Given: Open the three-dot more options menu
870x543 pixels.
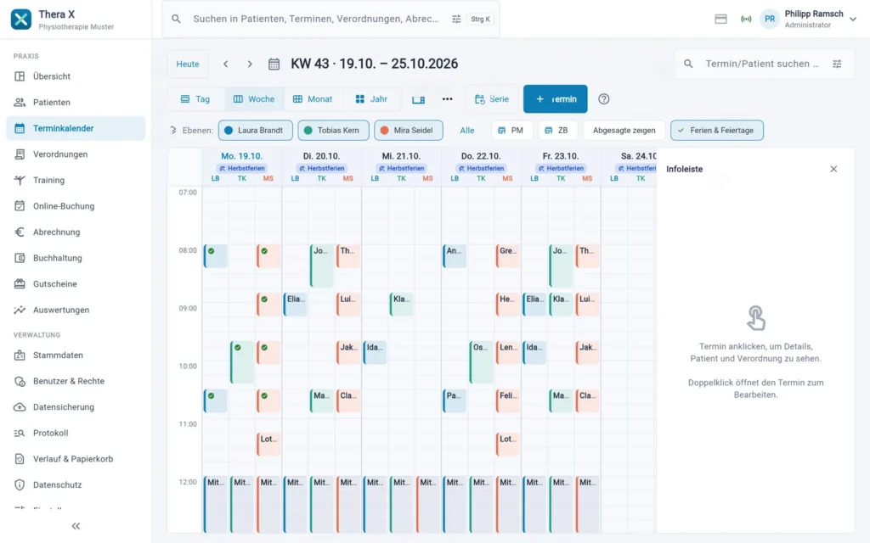Looking at the screenshot, I should coord(447,99).
